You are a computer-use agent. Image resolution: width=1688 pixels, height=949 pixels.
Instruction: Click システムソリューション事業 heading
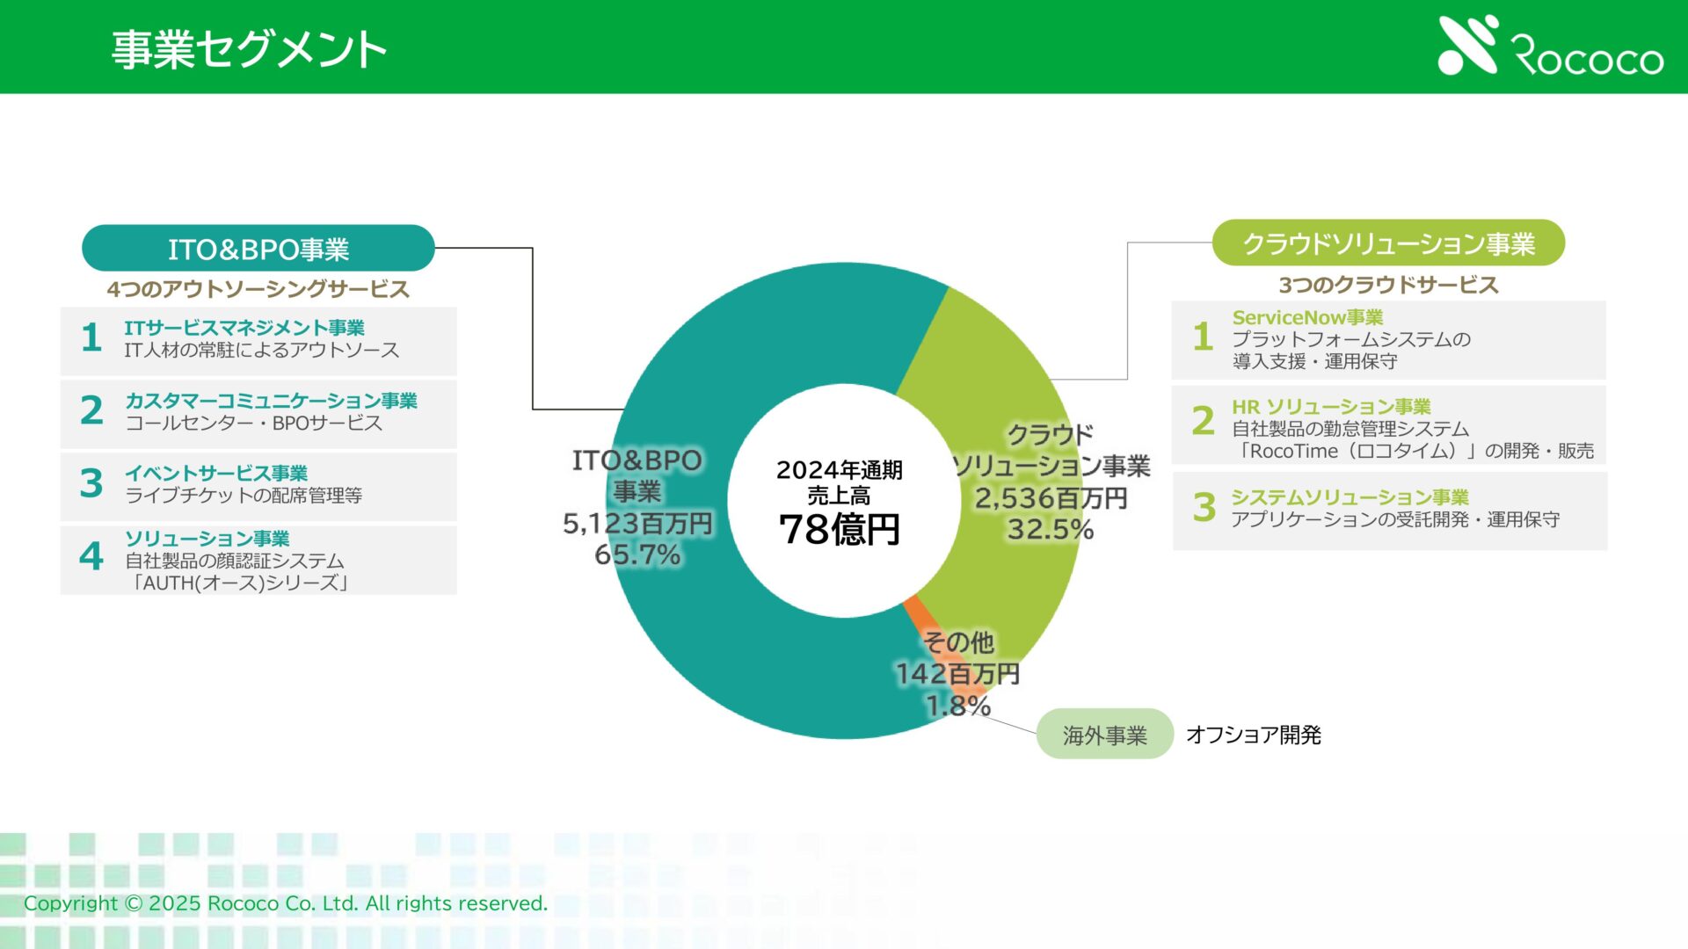click(x=1350, y=497)
